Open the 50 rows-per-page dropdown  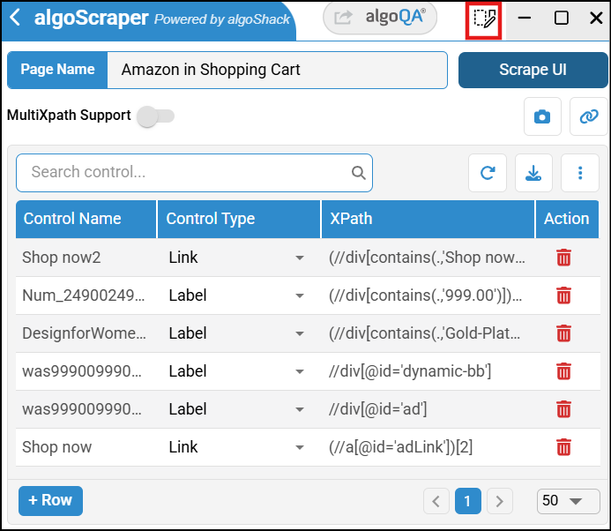pos(568,501)
